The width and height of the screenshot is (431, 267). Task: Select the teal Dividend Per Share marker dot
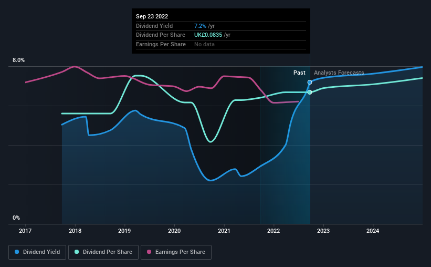click(x=310, y=92)
